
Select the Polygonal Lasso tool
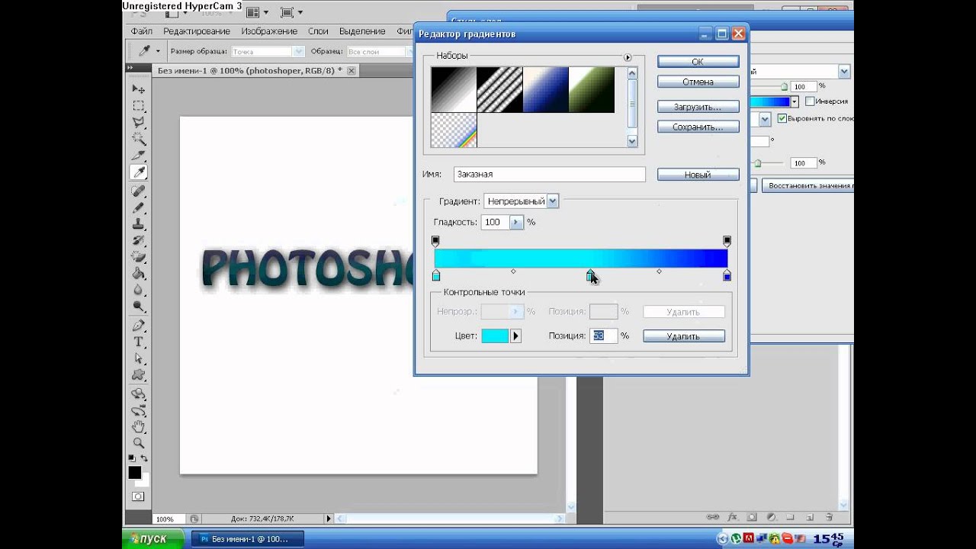pos(138,122)
